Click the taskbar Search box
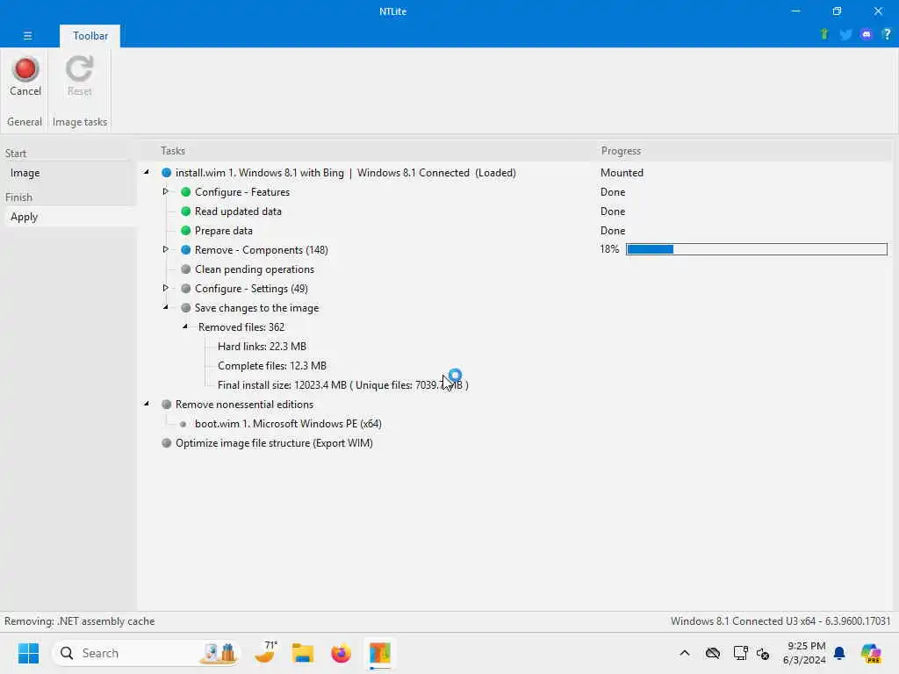Screen dimensions: 899x674 pyautogui.click(x=147, y=653)
